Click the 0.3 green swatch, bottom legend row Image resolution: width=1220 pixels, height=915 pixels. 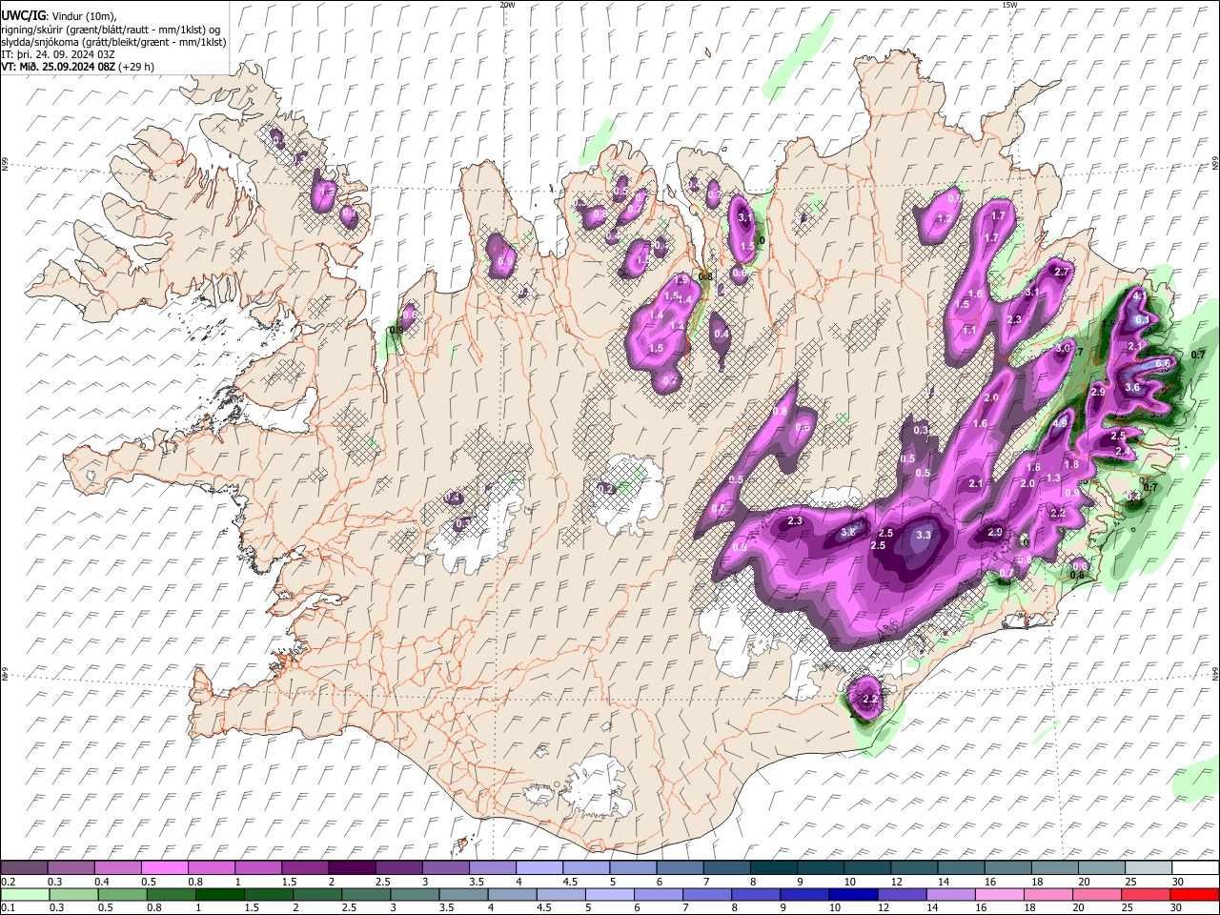(x=73, y=894)
